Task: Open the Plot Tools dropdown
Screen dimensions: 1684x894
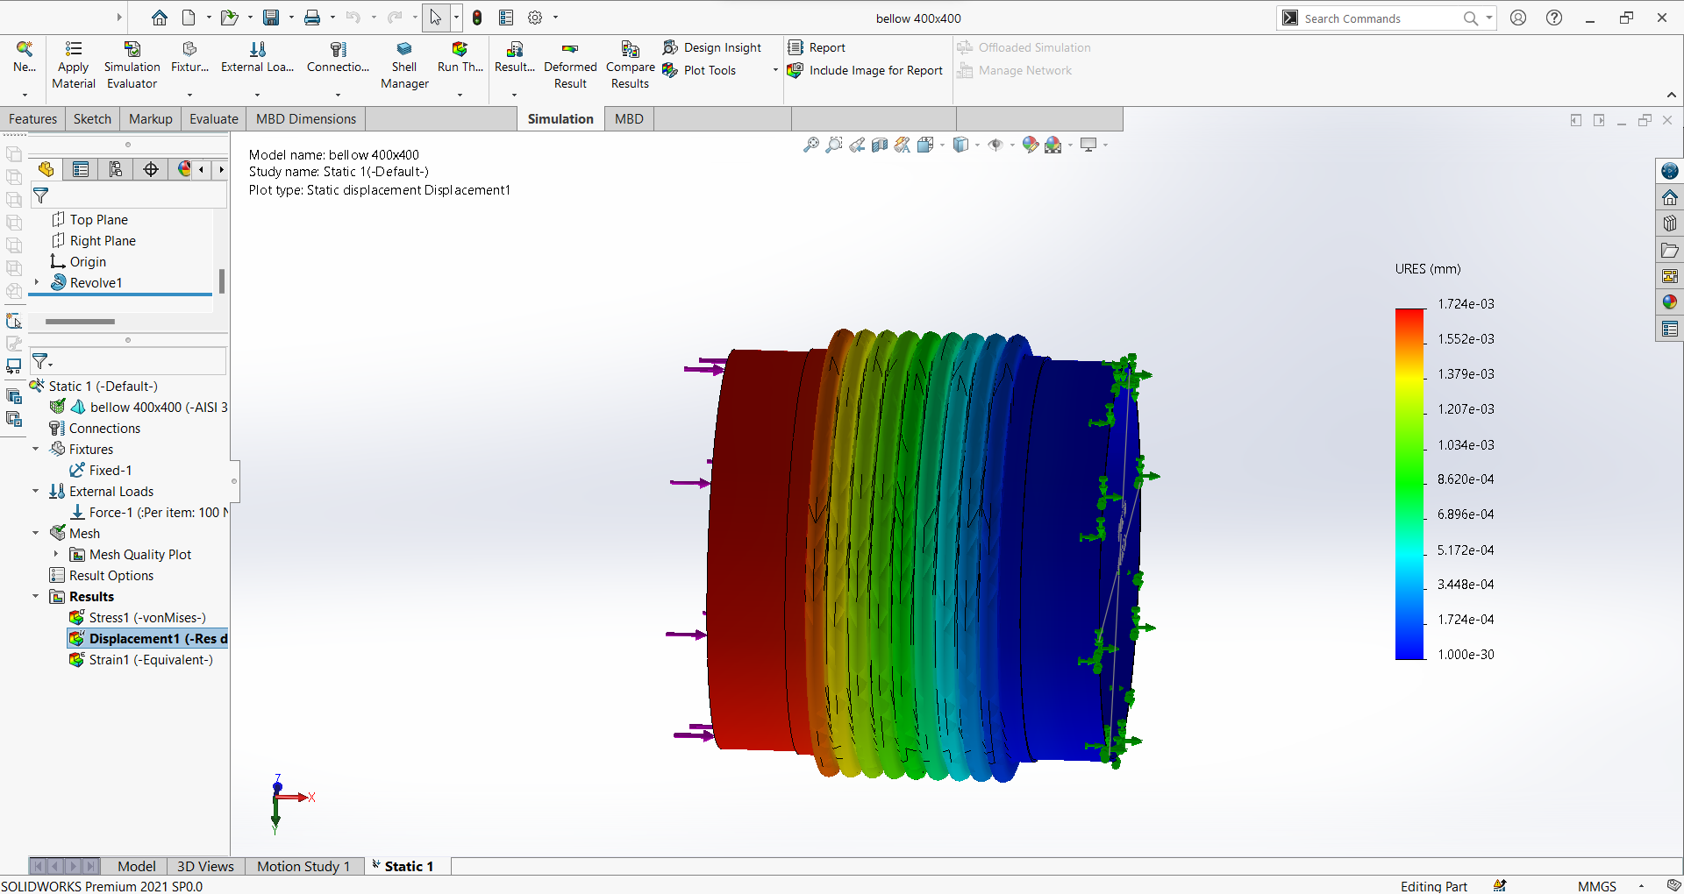Action: coord(774,70)
